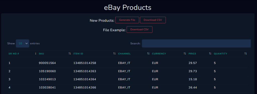Download CSV for New Products
This screenshot has width=257, height=94.
pyautogui.click(x=153, y=20)
